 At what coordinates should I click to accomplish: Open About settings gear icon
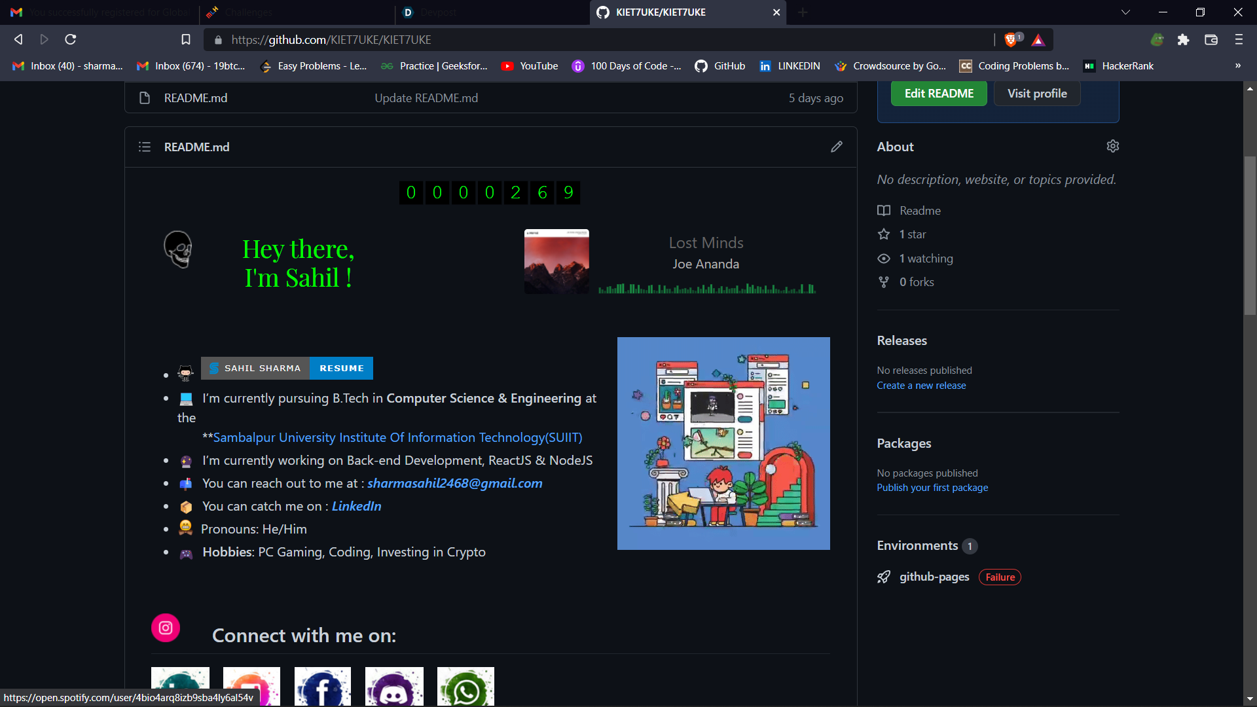1112,146
